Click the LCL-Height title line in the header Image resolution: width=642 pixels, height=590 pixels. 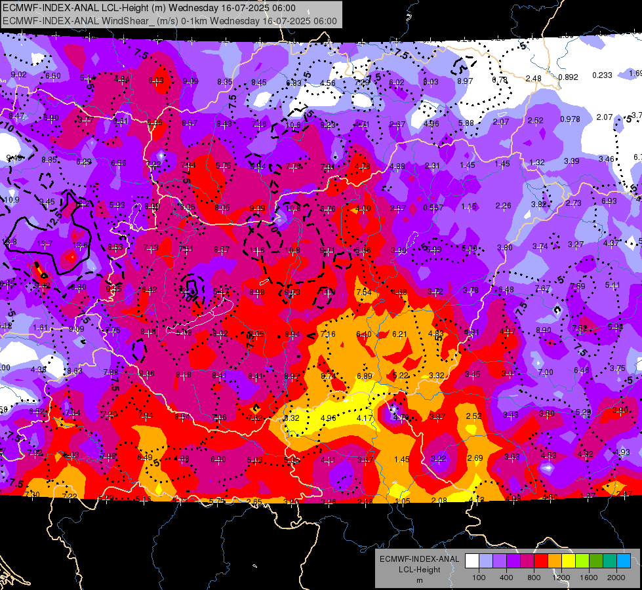point(149,8)
